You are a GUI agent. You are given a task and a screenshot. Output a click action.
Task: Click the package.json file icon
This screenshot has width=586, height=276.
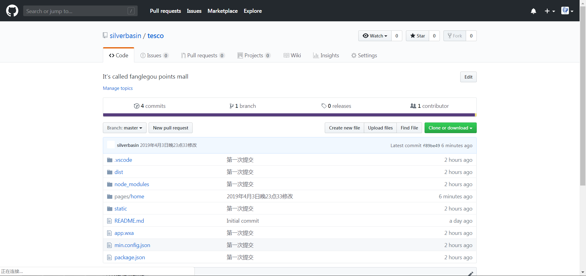[110, 257]
